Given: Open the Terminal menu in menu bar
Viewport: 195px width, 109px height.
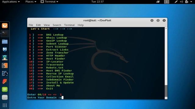Looking at the screenshot, I should 69,25.
